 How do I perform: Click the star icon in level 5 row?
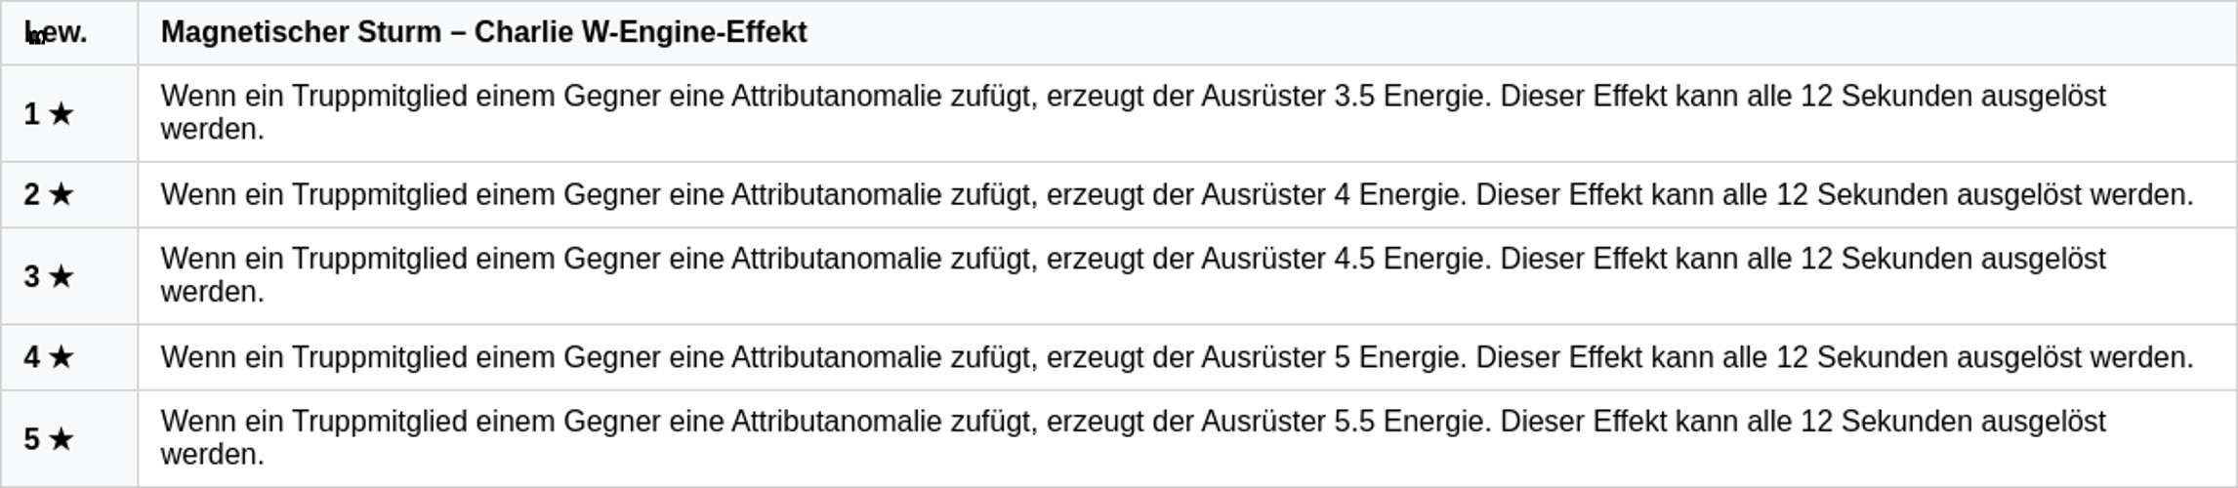click(x=61, y=440)
